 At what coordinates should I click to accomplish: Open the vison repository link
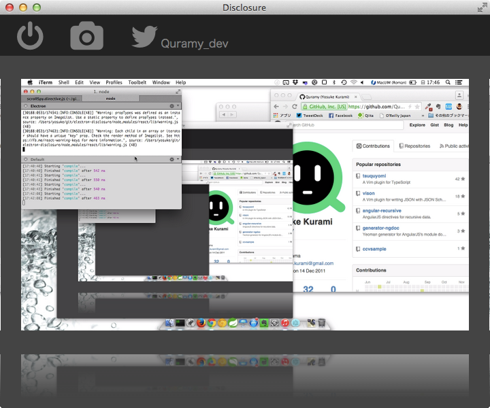[x=368, y=193]
